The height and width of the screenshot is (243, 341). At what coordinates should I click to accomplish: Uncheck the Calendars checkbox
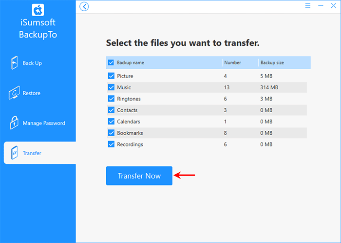pyautogui.click(x=111, y=121)
